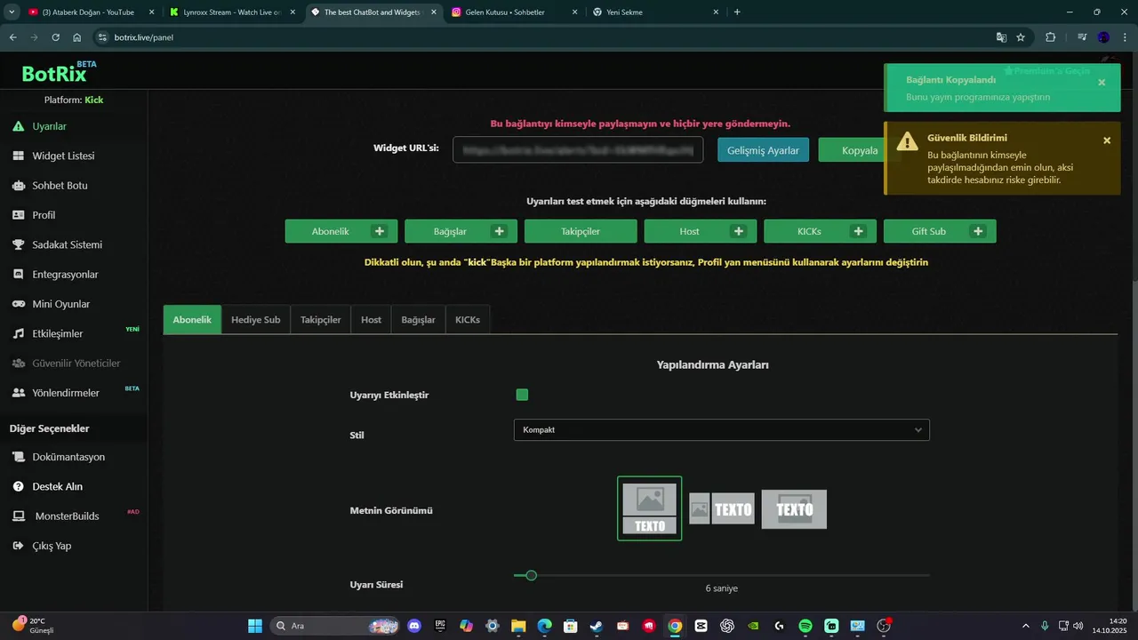The width and height of the screenshot is (1138, 640).
Task: Click the Gelişmiş Ayarlar button
Action: [x=763, y=150]
